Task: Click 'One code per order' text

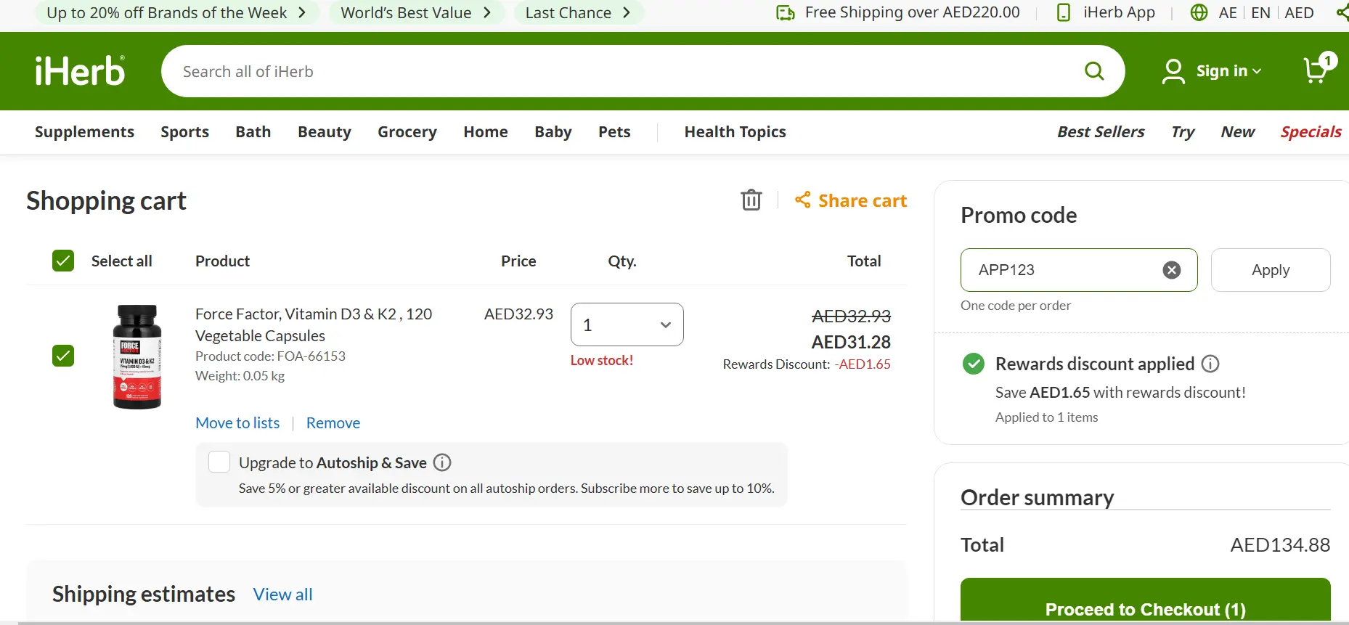Action: [x=1016, y=306]
